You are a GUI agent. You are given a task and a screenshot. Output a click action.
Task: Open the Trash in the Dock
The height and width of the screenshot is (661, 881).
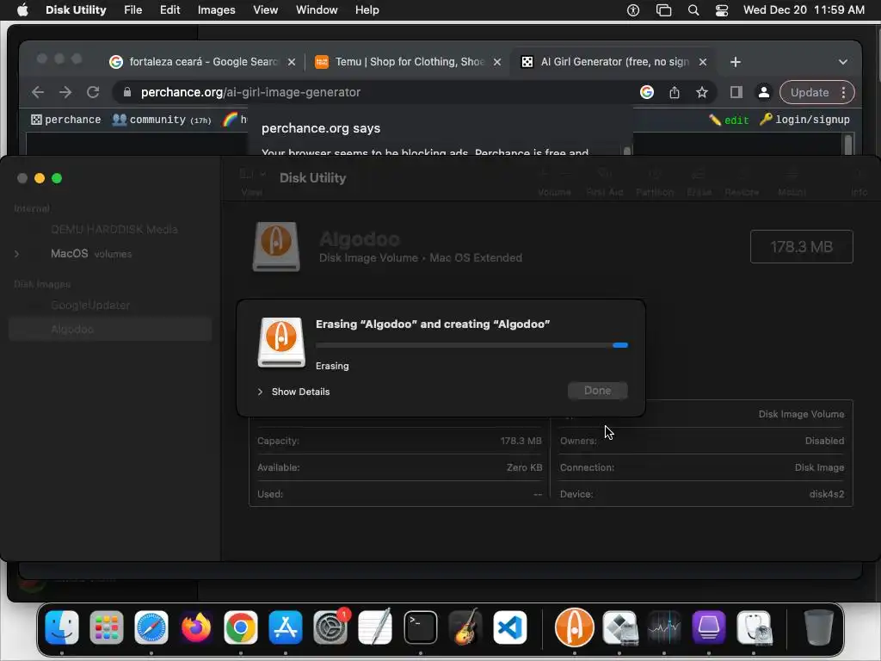pyautogui.click(x=819, y=627)
